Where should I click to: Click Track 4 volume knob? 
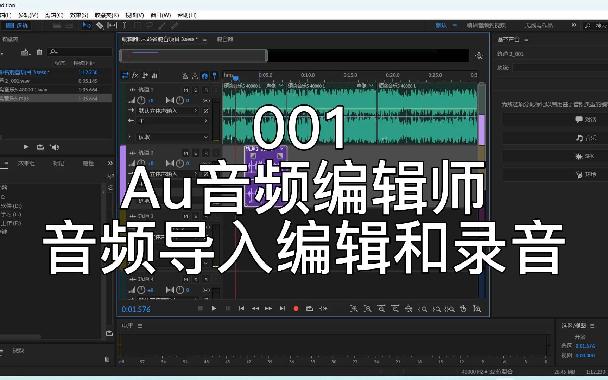click(x=141, y=290)
